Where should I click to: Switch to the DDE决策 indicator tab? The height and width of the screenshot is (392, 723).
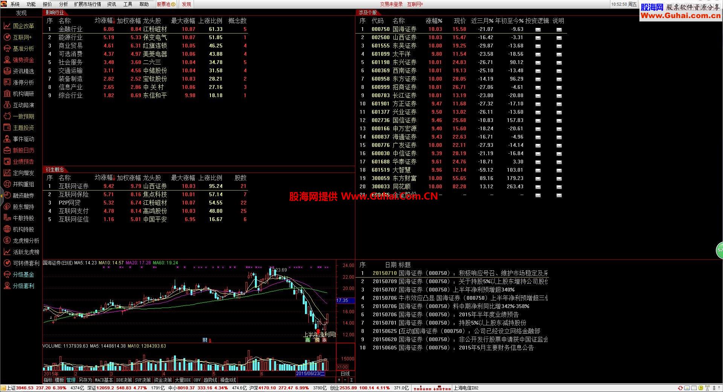click(124, 380)
